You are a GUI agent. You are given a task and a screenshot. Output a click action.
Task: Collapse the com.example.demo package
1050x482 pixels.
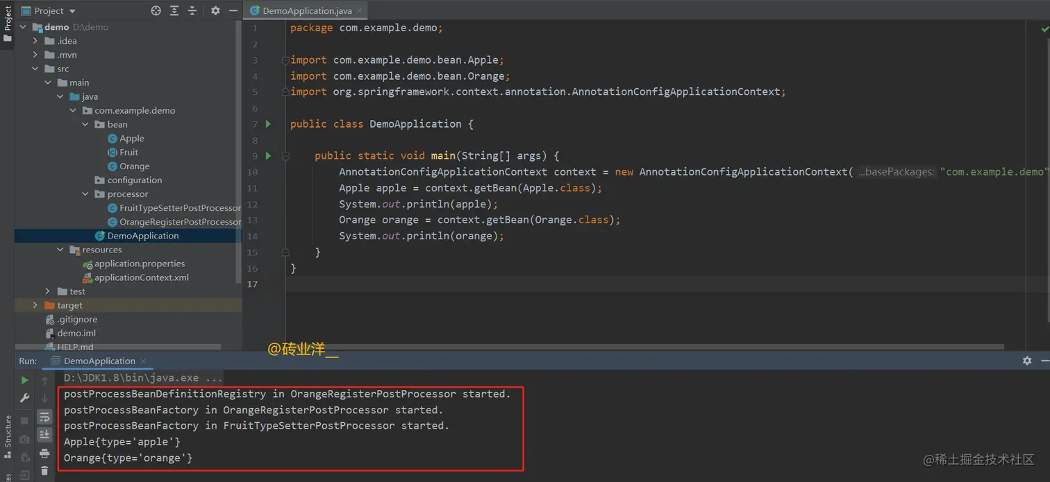[73, 110]
